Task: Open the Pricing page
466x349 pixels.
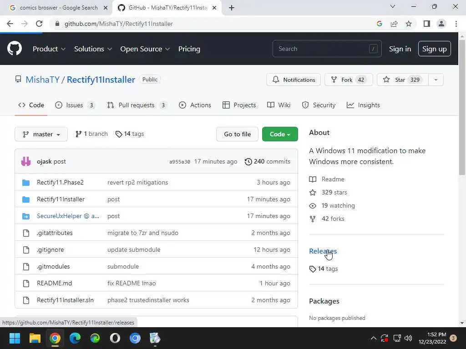Action: (189, 49)
